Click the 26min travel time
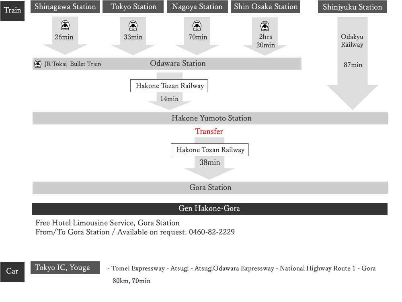 pos(64,37)
